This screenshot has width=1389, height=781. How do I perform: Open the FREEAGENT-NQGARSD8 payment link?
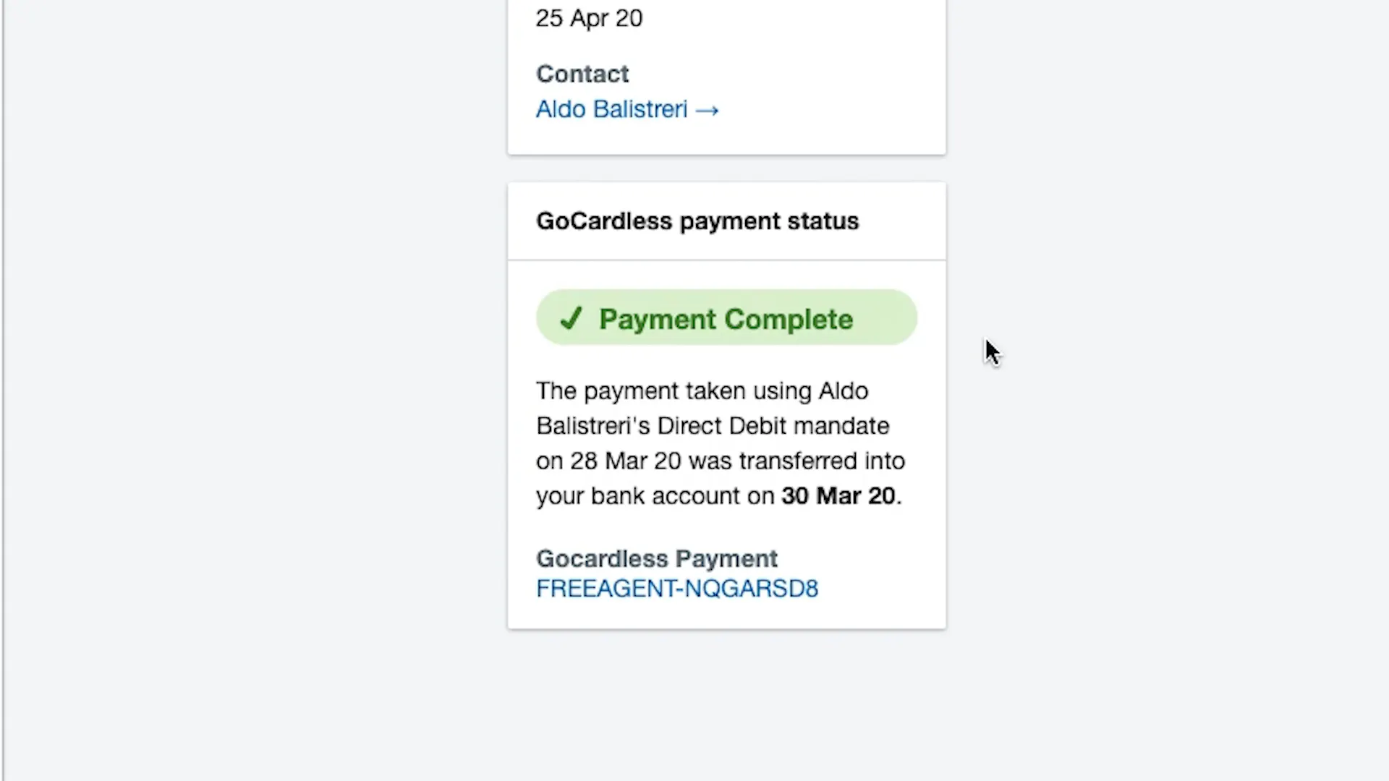tap(676, 589)
